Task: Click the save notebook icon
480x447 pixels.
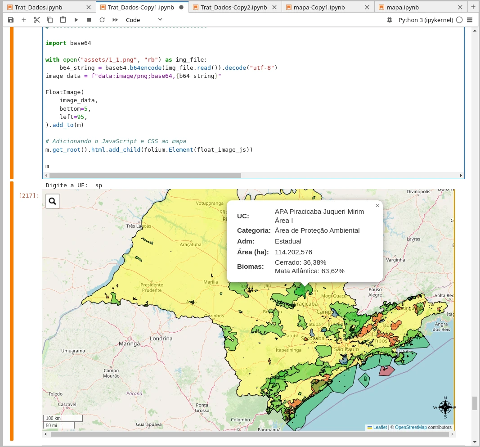Action: tap(11, 20)
